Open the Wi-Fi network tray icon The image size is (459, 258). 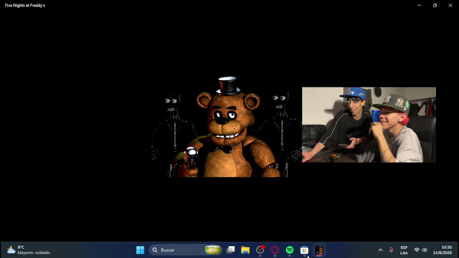[x=417, y=250]
